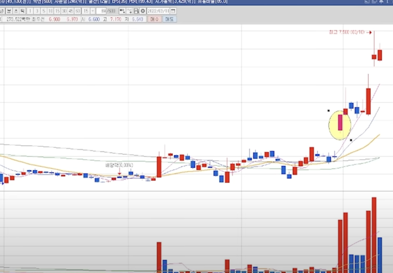The width and height of the screenshot is (393, 273).
Task: Select the 분 (minute) chart period button
Action: [9, 11]
